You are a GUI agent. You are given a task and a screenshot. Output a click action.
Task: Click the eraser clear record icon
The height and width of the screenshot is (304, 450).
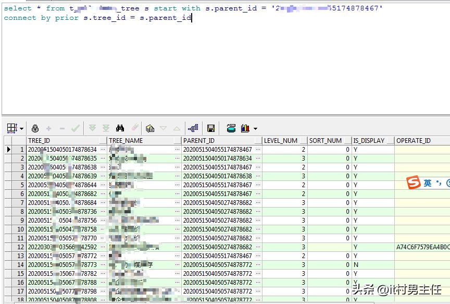[x=135, y=128]
